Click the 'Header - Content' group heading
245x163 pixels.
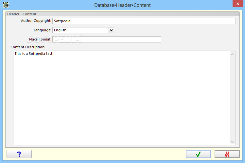22,14
